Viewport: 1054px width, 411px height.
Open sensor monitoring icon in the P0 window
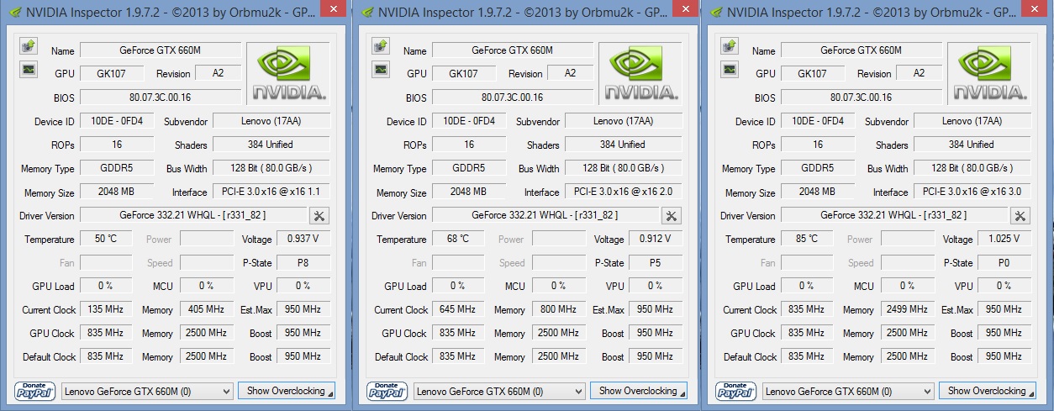(x=729, y=69)
